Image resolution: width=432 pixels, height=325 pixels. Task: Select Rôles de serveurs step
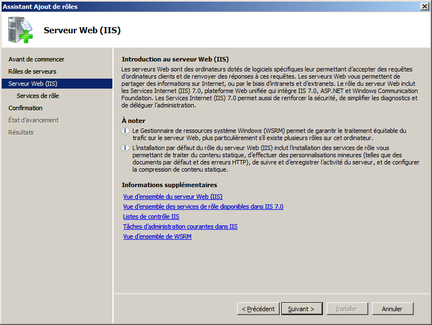32,71
